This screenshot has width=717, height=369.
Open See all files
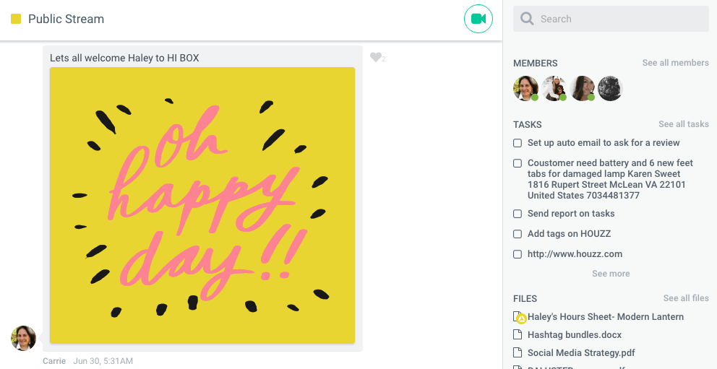pos(686,298)
